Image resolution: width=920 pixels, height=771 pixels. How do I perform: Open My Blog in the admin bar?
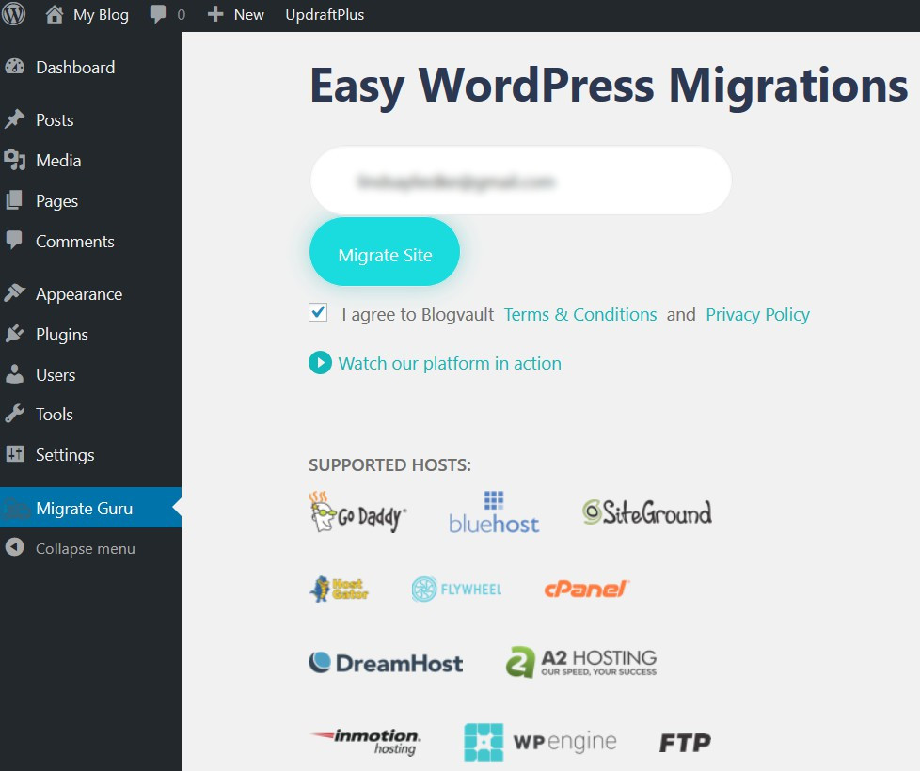[101, 15]
